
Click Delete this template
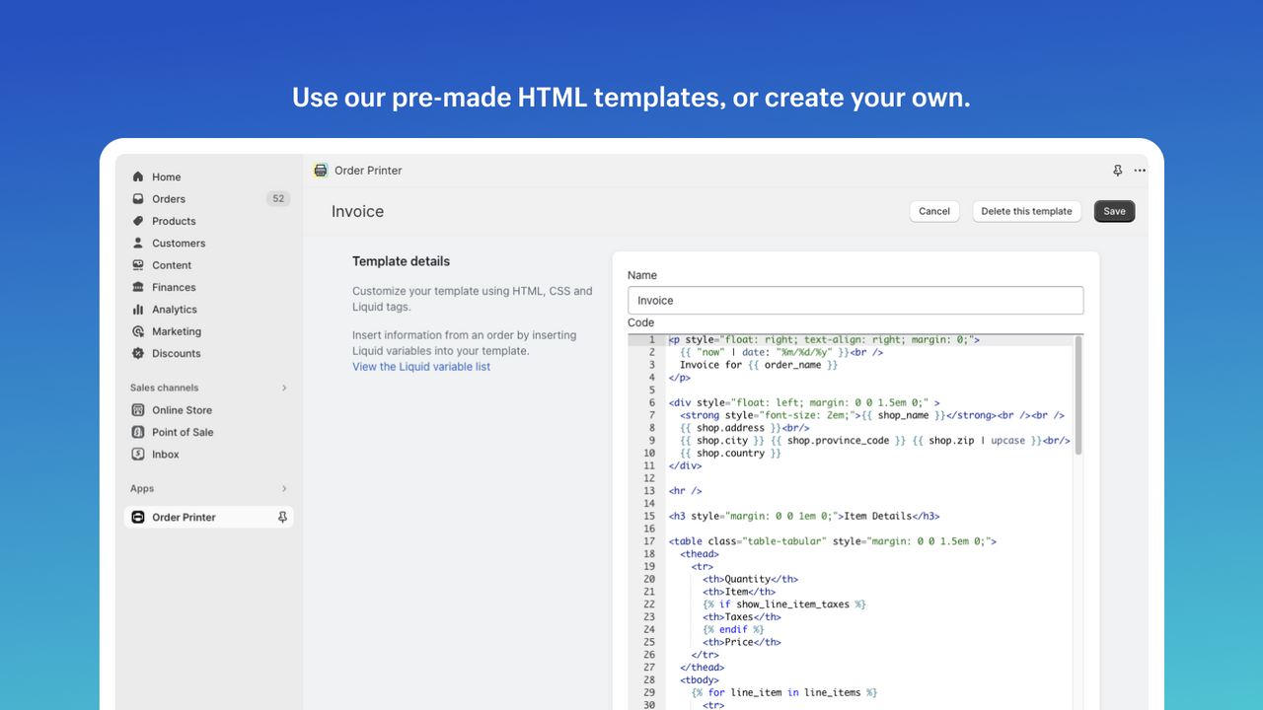[x=1026, y=211]
